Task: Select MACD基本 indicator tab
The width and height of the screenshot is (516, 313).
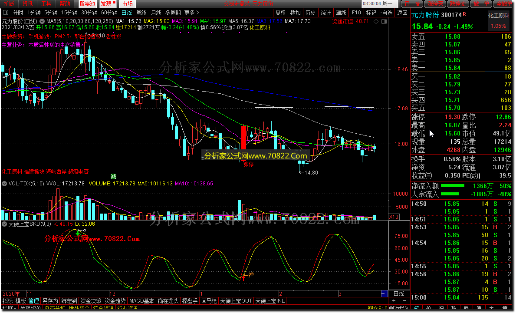Action: pyautogui.click(x=141, y=301)
